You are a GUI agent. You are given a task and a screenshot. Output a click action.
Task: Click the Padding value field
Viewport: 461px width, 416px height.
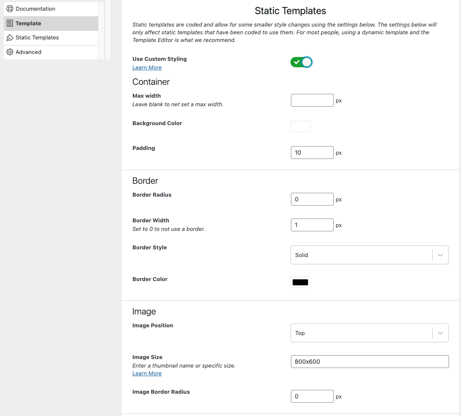(x=312, y=153)
